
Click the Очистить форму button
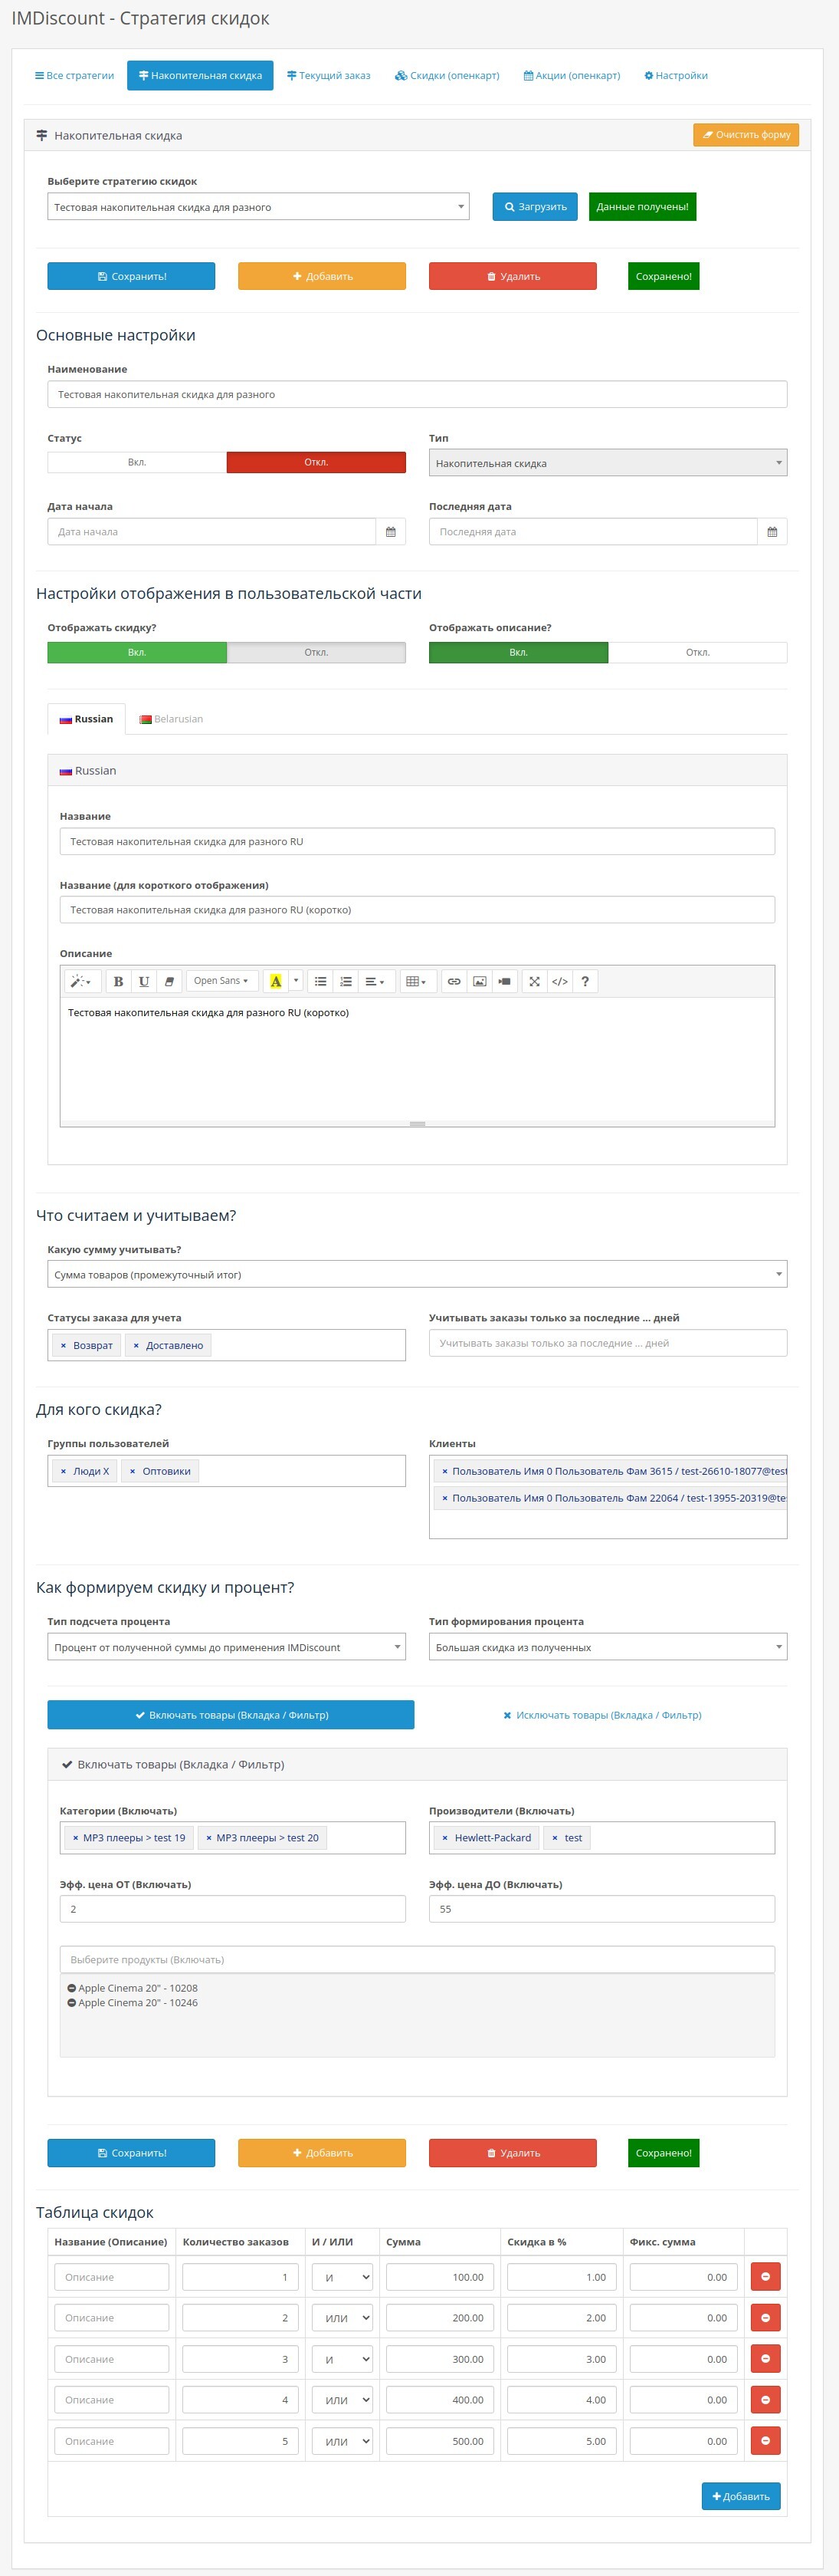(745, 135)
